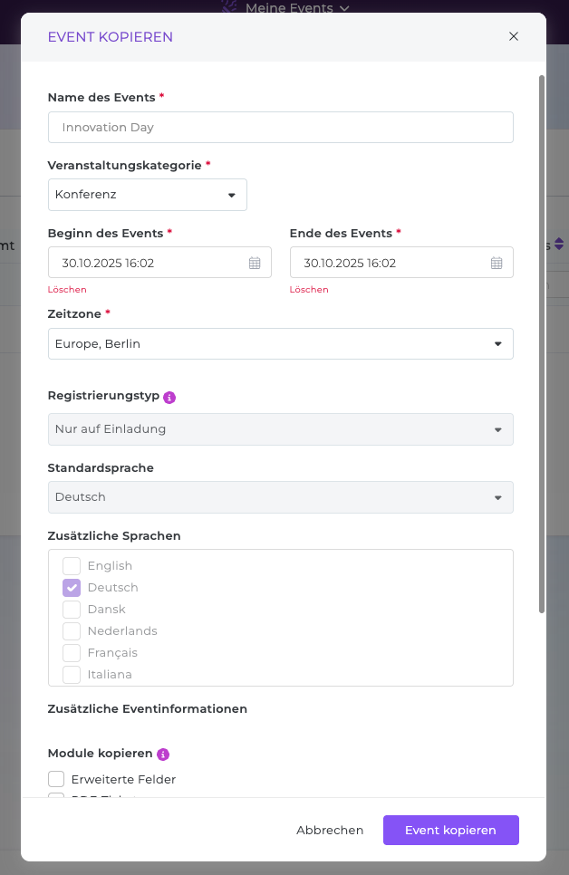569x875 pixels.
Task: Click Abbrechen to cancel
Action: (x=330, y=831)
